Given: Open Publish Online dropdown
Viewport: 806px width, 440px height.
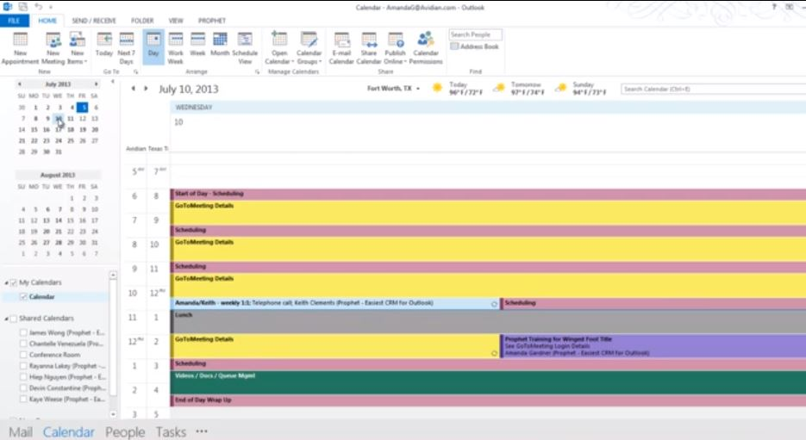Looking at the screenshot, I should pos(395,47).
